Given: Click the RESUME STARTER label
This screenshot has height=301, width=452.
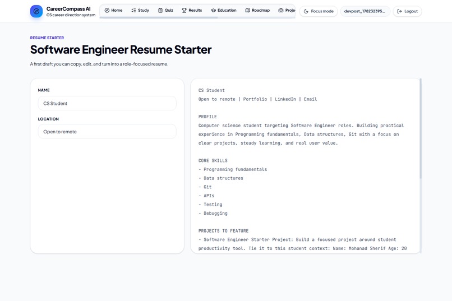Looking at the screenshot, I should tap(47, 38).
